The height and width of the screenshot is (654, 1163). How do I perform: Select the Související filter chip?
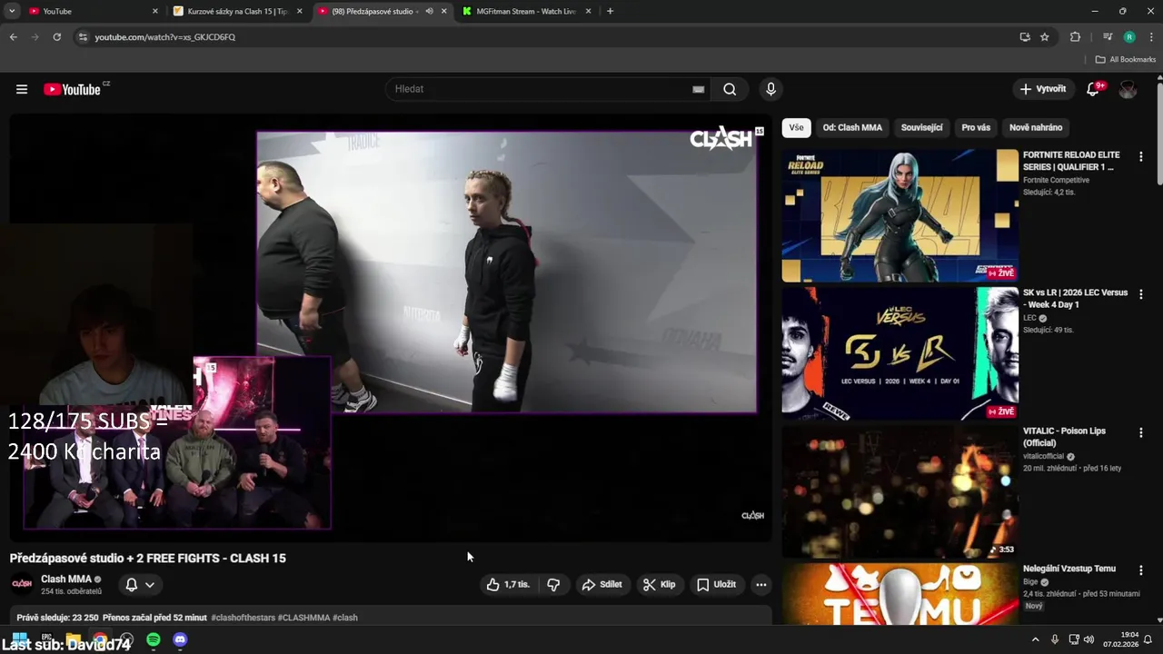click(x=921, y=127)
